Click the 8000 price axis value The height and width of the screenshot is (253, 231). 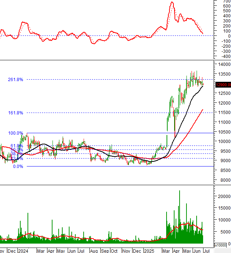coord(225,180)
